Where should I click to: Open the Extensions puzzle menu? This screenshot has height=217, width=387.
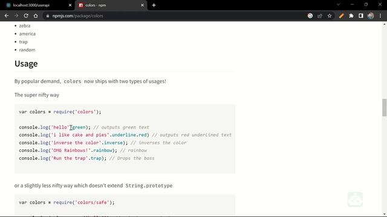pyautogui.click(x=351, y=16)
